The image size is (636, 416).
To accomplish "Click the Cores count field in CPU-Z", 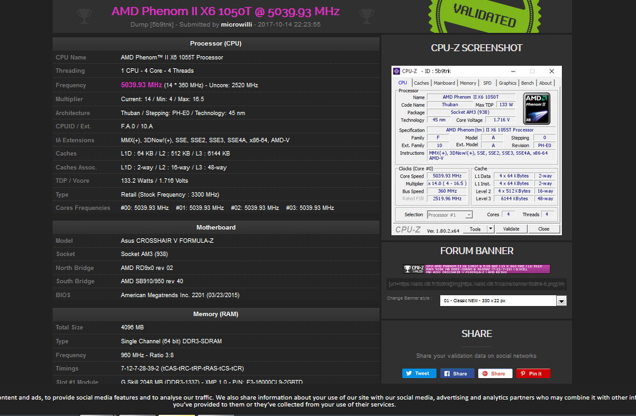I will (508, 214).
